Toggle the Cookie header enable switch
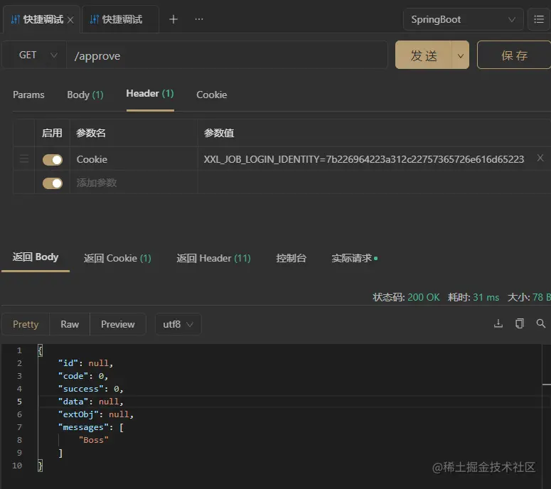551x489 pixels. tap(53, 160)
